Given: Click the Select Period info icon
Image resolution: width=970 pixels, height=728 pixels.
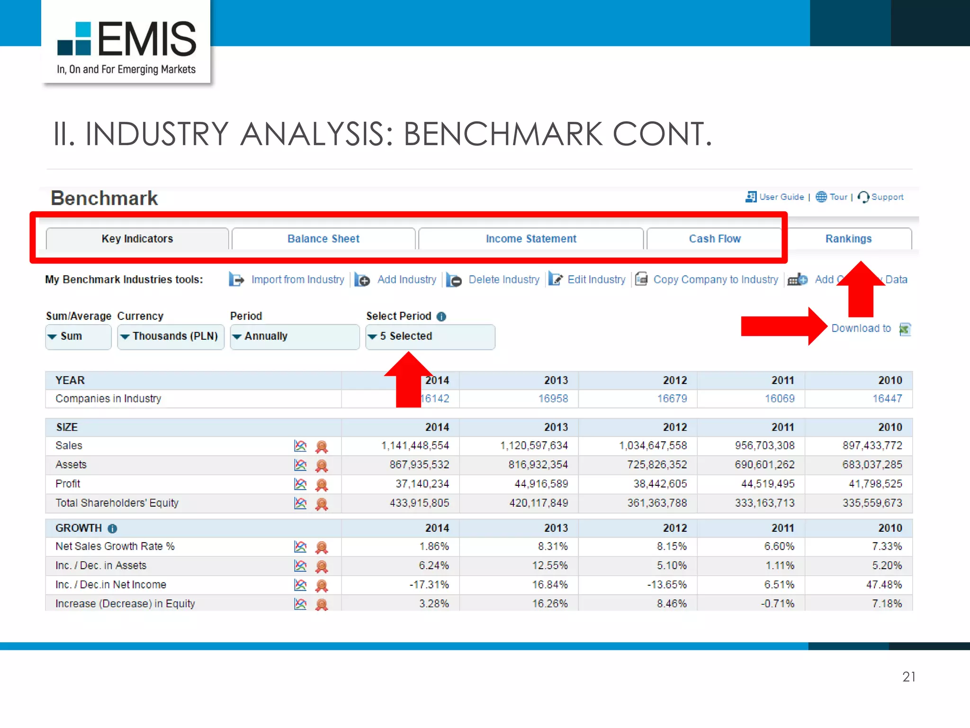Looking at the screenshot, I should click(441, 317).
